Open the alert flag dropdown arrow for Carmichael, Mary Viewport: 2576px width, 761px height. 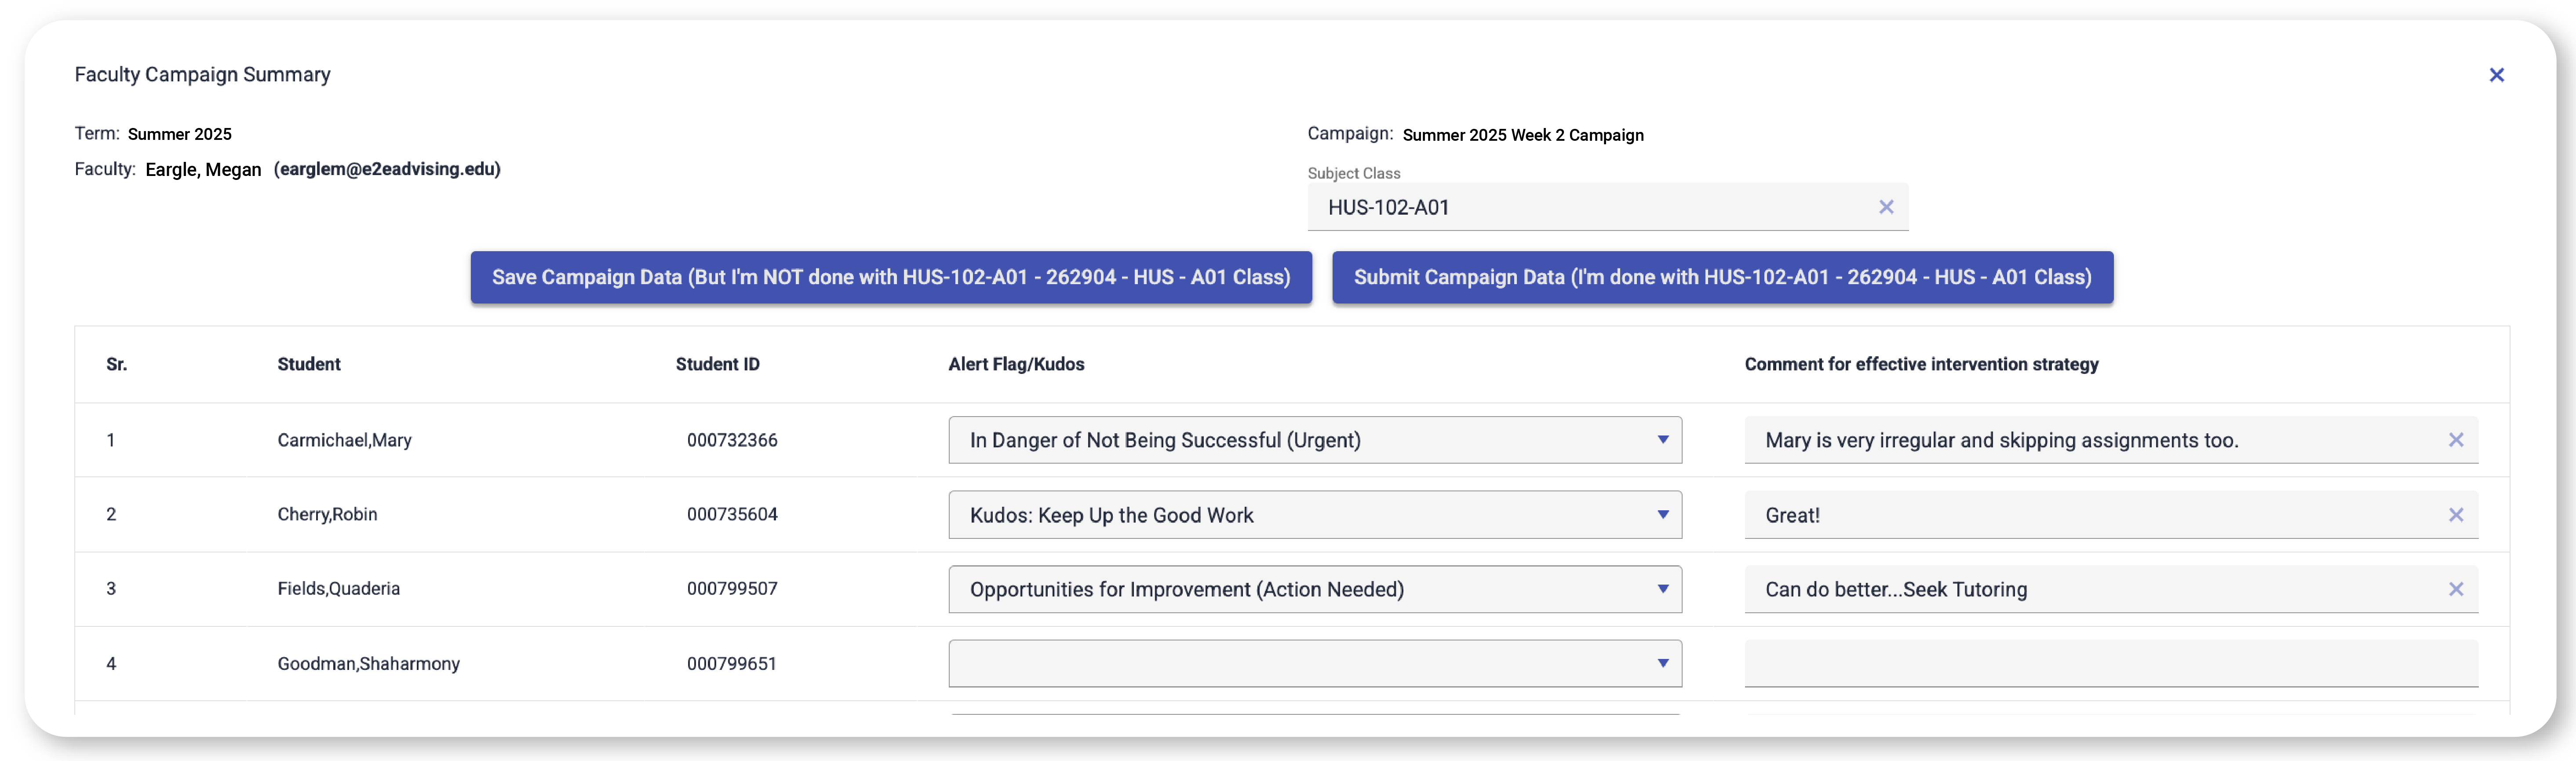pos(1662,440)
